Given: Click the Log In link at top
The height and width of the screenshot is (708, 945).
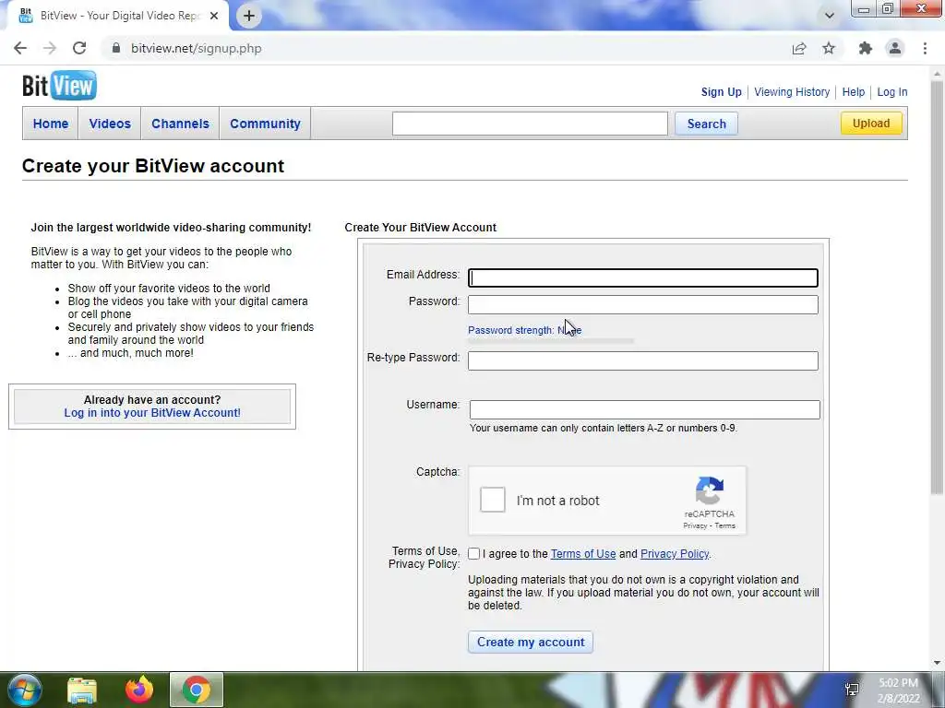Looking at the screenshot, I should pyautogui.click(x=892, y=92).
